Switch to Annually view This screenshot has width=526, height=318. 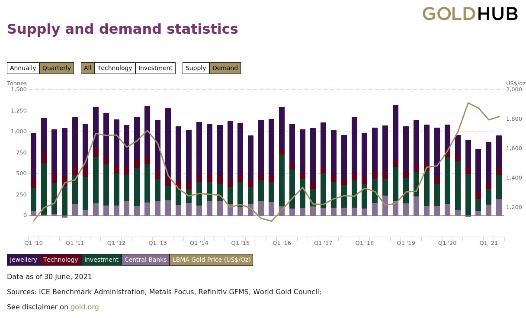point(23,68)
